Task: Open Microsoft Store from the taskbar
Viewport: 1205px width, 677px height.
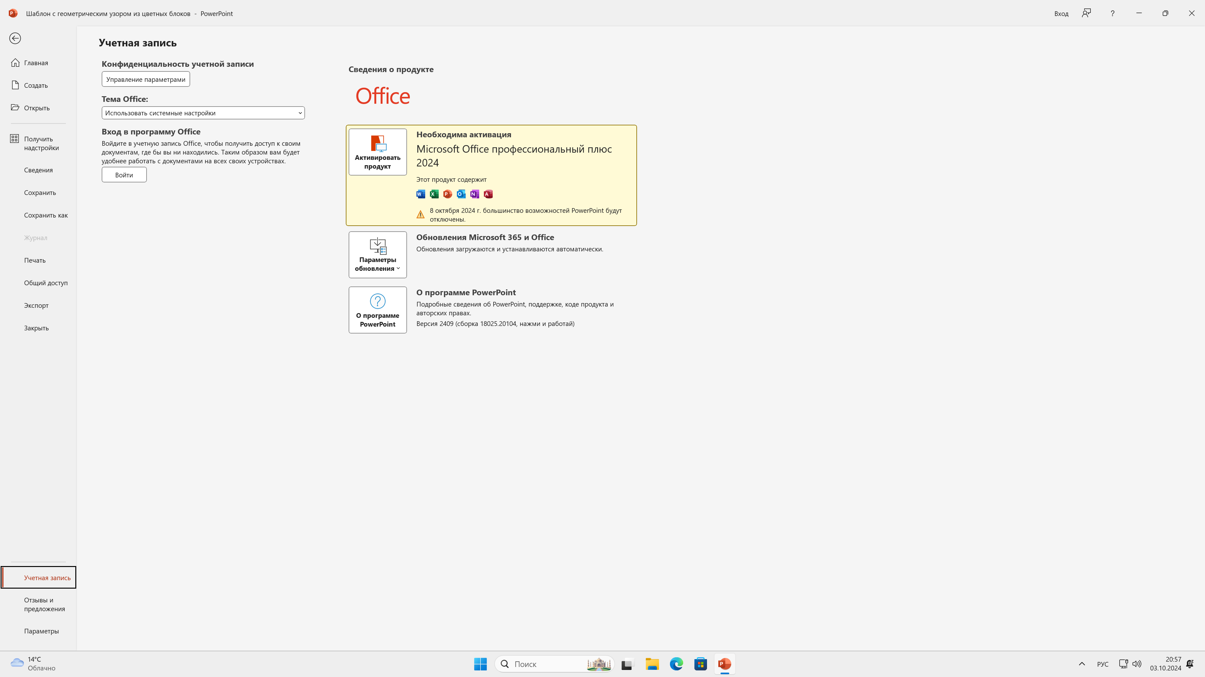Action: click(x=701, y=664)
